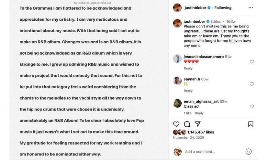The image size is (267, 160).
Task: Open saynah.h's profile via username
Action: tap(192, 79)
